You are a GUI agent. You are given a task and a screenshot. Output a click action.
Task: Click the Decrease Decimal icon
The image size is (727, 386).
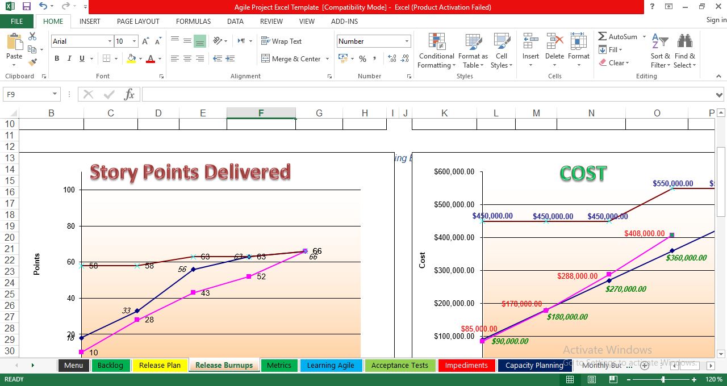pos(405,58)
